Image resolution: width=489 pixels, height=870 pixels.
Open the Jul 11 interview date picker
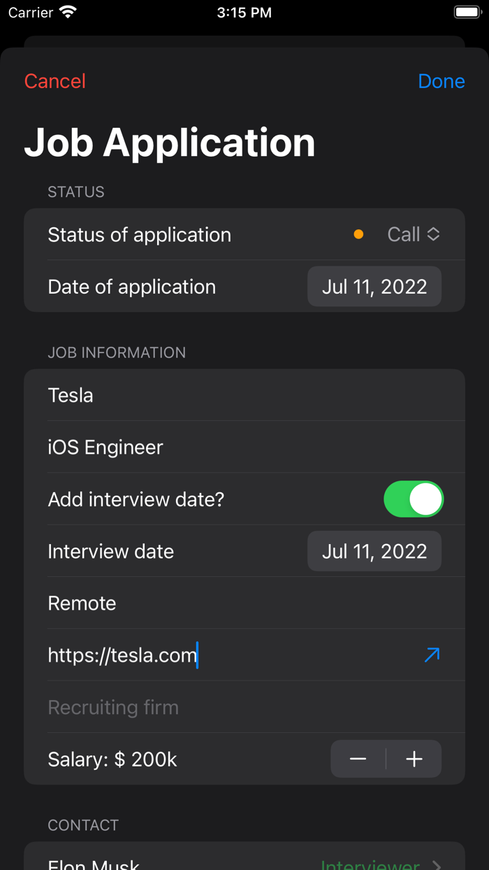tap(374, 551)
